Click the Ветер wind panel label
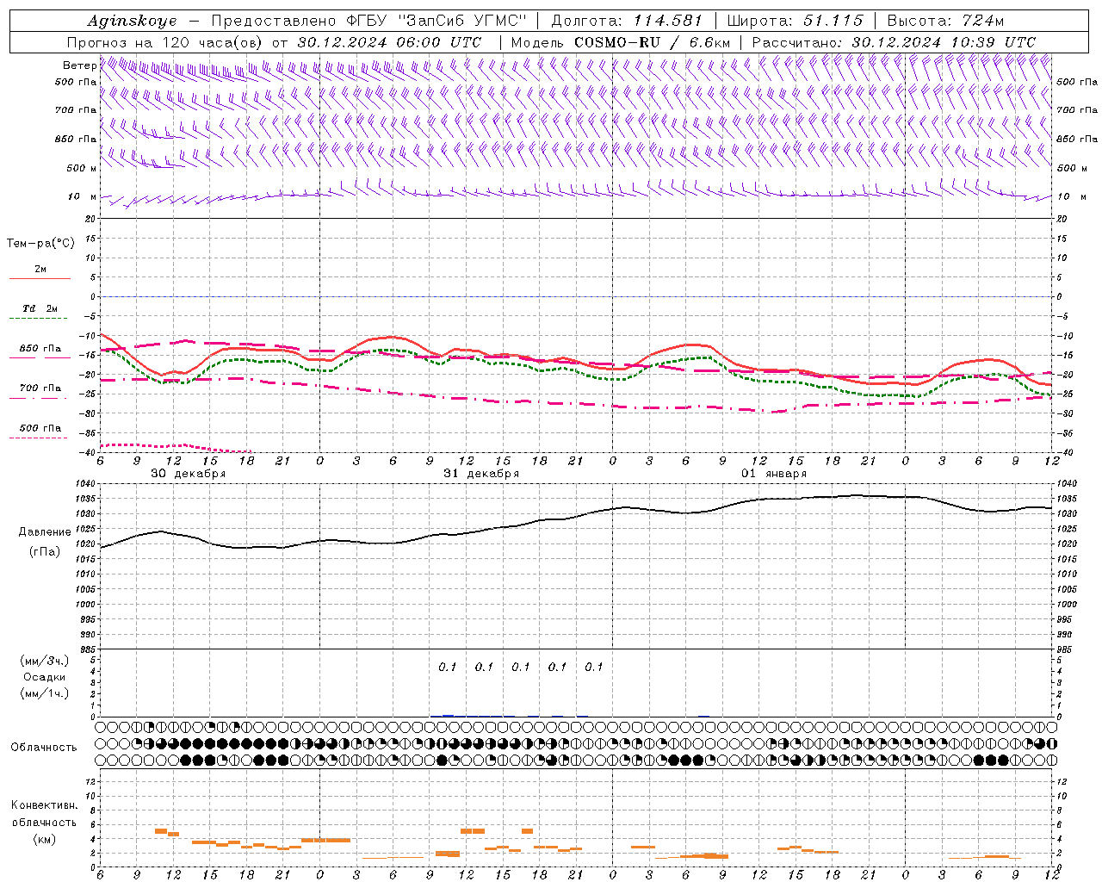 [79, 65]
